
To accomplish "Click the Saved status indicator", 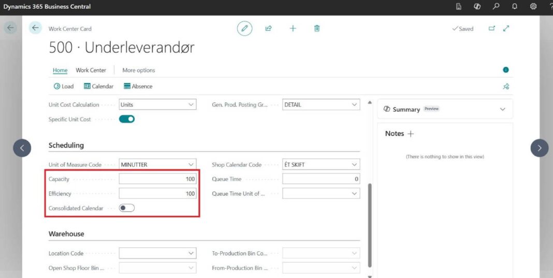I will point(463,29).
